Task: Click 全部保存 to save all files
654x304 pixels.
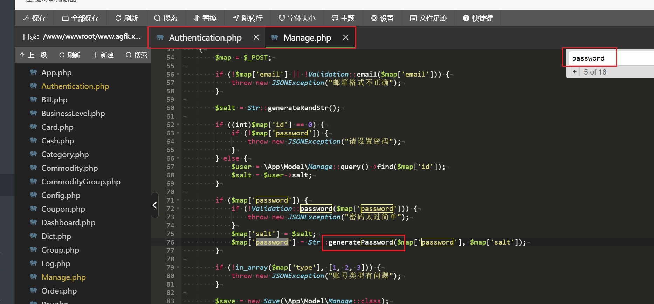Action: click(x=80, y=18)
